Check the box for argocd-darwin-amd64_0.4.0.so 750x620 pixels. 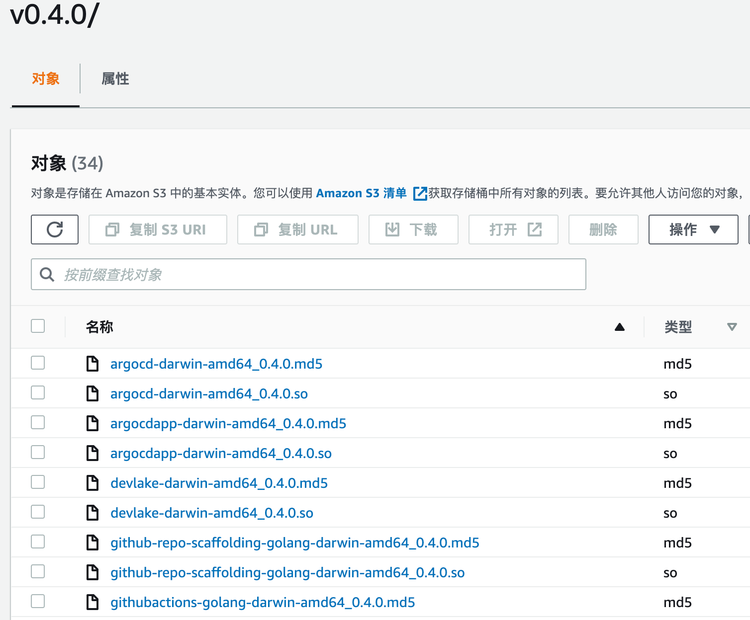pyautogui.click(x=38, y=392)
